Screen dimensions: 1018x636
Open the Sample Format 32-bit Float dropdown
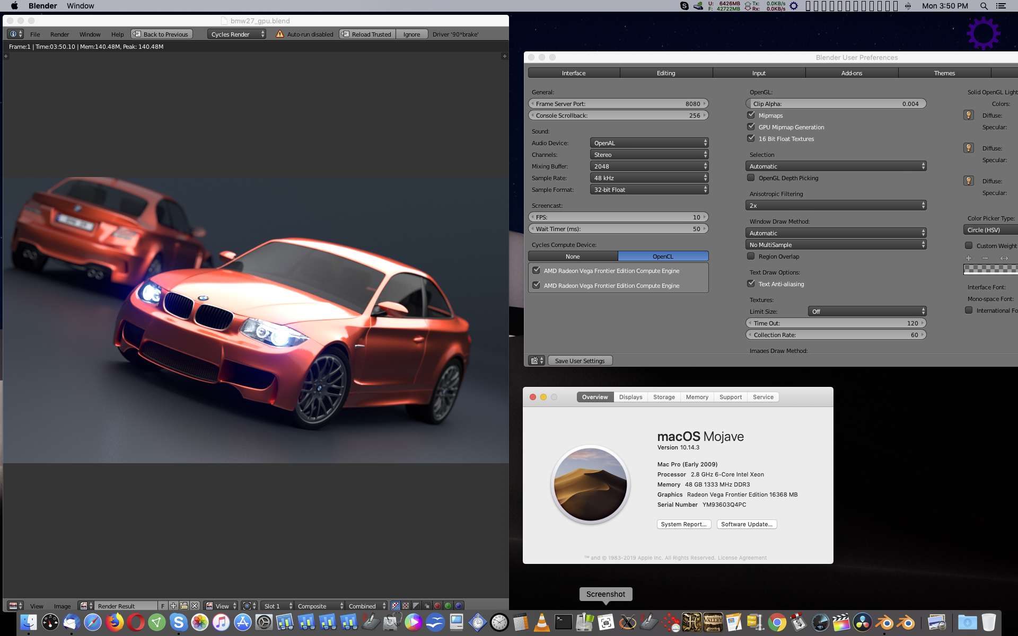[649, 189]
